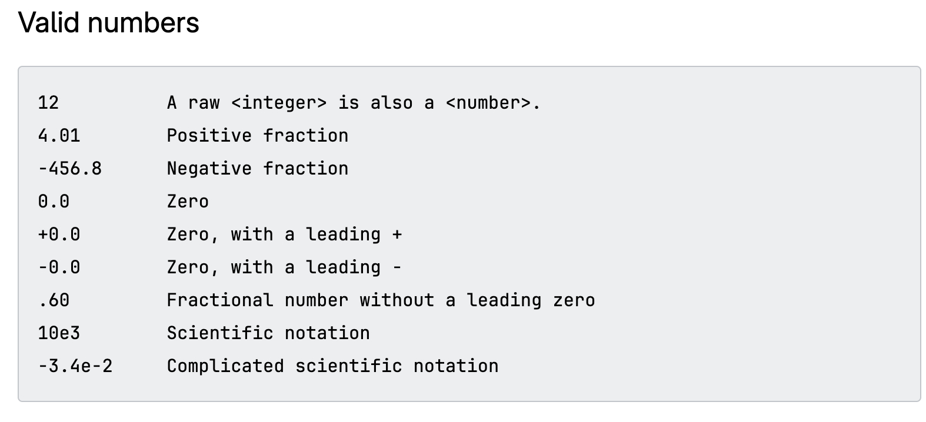Click the 4.01 example value
Screen dimensions: 926x422
(59, 136)
